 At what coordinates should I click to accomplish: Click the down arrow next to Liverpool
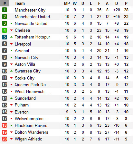11,44
